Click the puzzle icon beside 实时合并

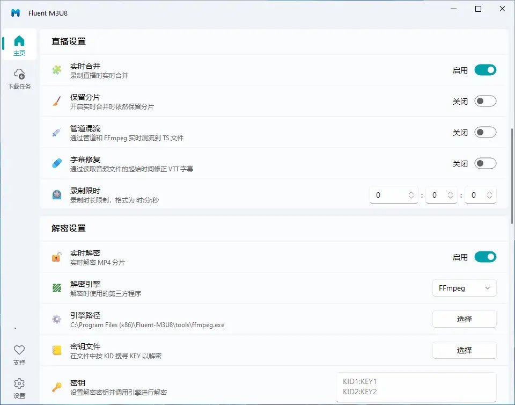(57, 70)
